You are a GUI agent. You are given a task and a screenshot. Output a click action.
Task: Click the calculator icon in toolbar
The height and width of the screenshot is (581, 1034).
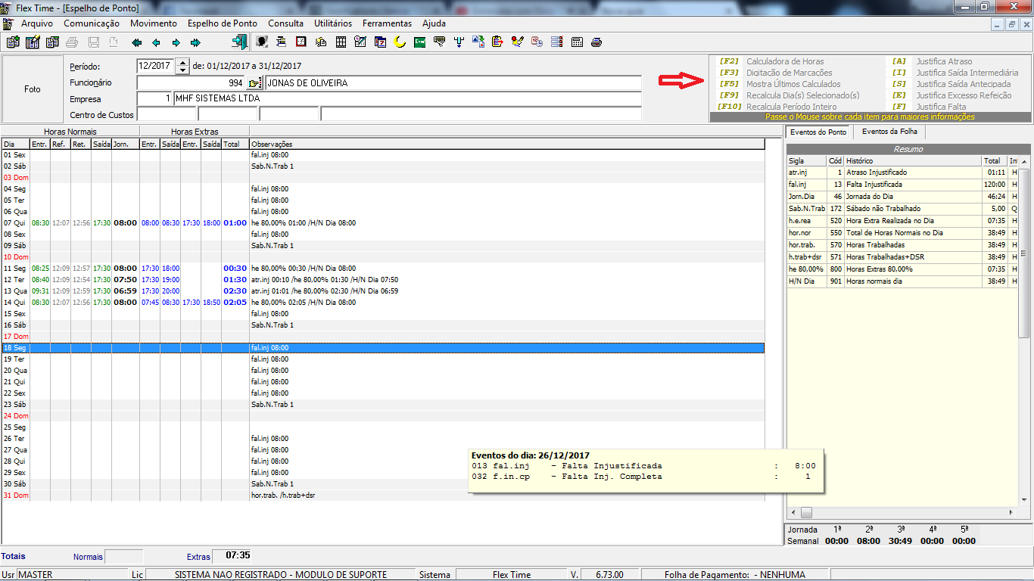click(x=576, y=42)
